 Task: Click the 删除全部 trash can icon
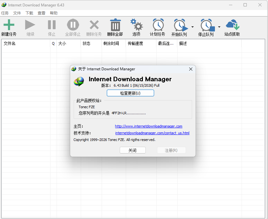[x=115, y=25]
